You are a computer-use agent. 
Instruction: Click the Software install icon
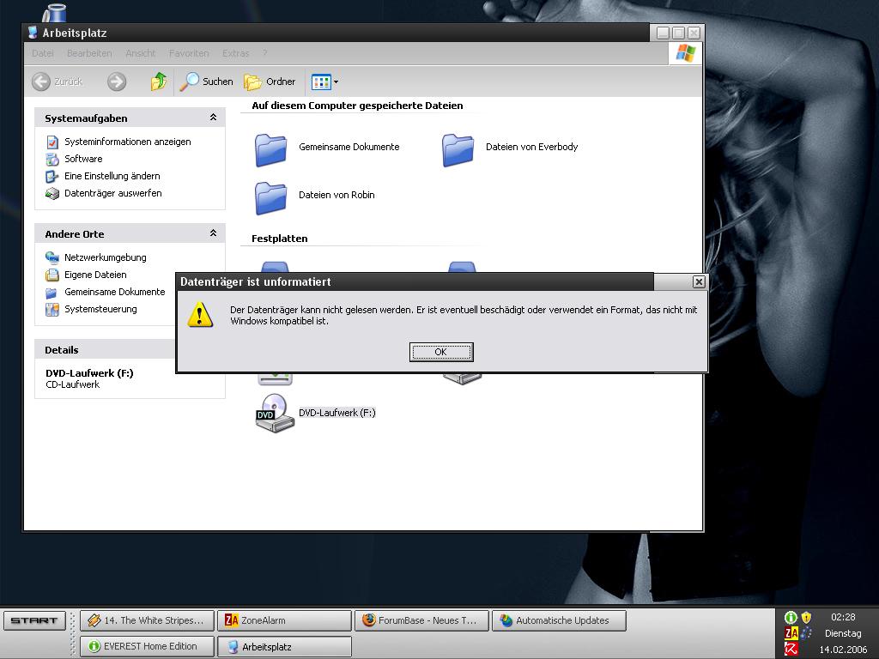coord(52,159)
